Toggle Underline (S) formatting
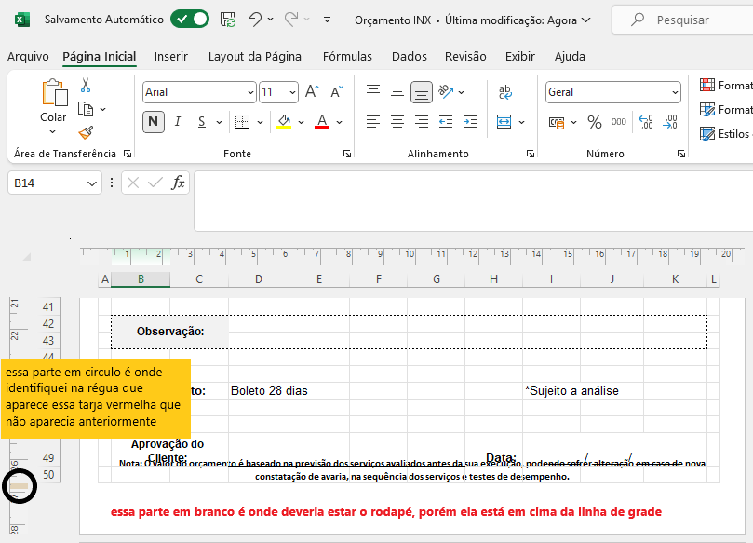This screenshot has width=753, height=543. 202,122
